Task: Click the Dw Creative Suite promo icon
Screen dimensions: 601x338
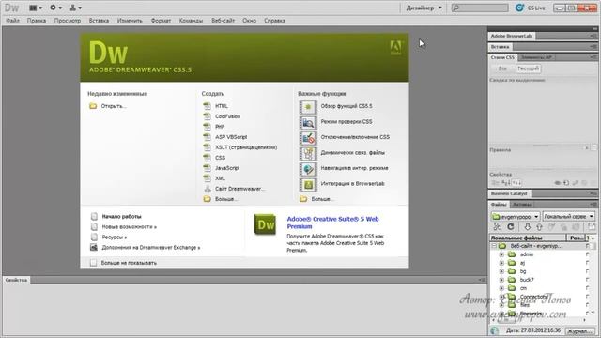Action: [x=265, y=224]
